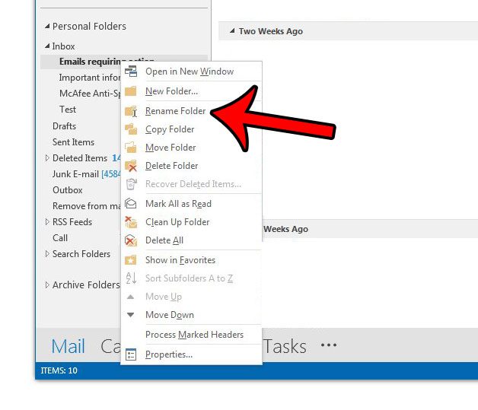478x410 pixels.
Task: Select Delete All menu entry
Action: coord(164,240)
